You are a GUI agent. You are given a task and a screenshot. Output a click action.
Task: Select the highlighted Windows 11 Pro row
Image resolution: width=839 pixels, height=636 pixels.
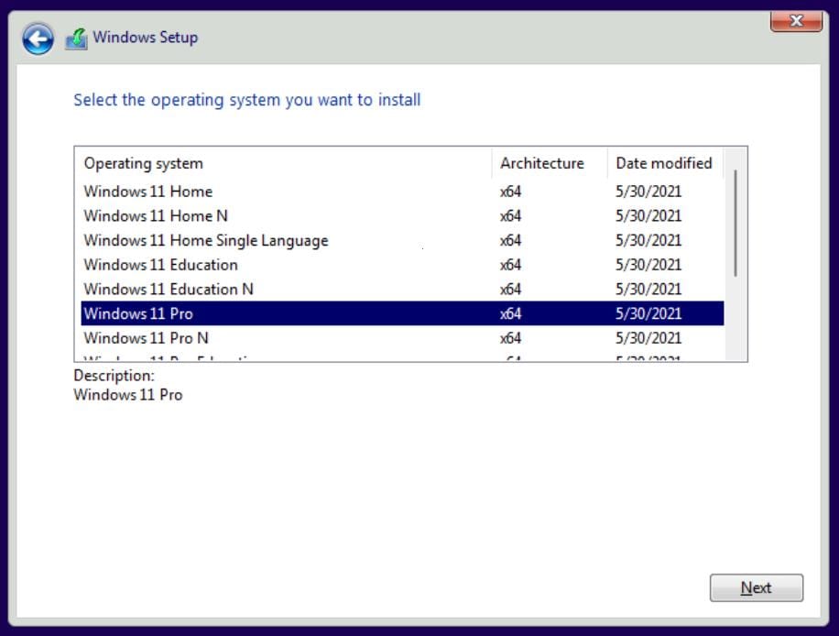pos(402,313)
